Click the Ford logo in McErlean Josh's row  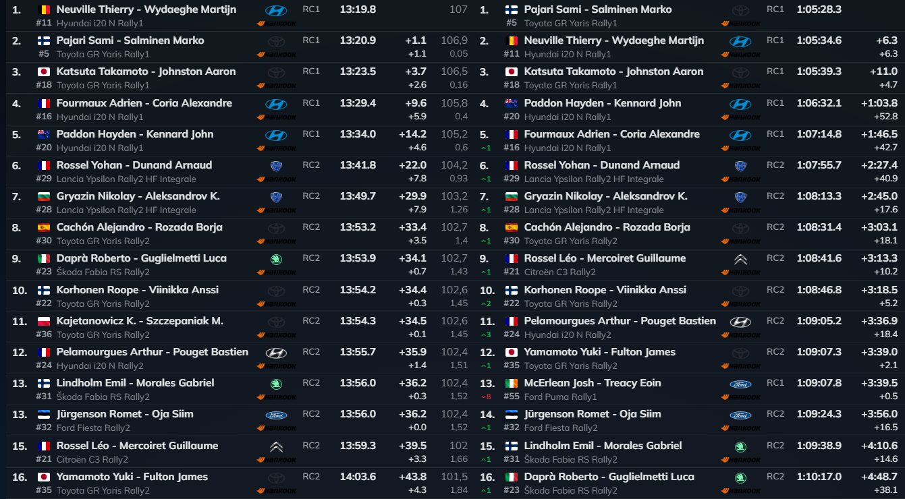740,384
